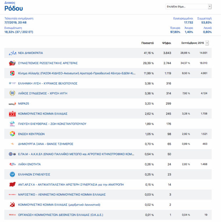
Task: Click the 34,57 % 2015 percentage cell
Action: (x=185, y=63)
